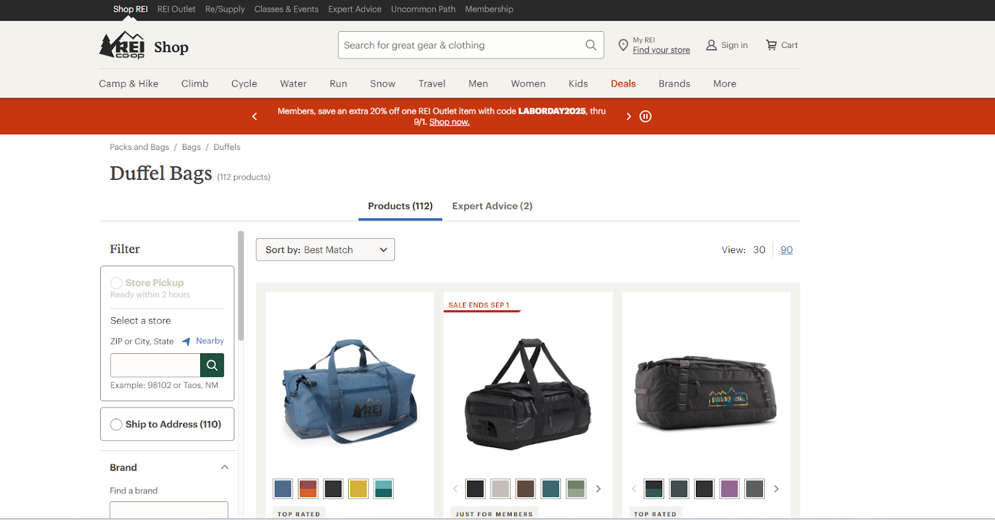Open the More menu
The image size is (995, 520).
[x=724, y=83]
